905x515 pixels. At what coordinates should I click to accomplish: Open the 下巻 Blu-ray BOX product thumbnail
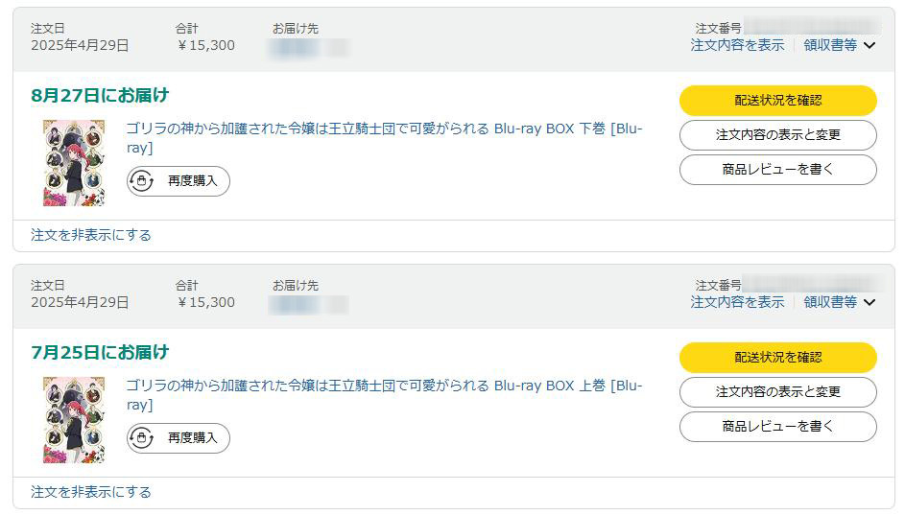click(74, 163)
